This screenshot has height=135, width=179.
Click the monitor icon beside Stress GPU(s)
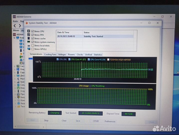[29, 49]
